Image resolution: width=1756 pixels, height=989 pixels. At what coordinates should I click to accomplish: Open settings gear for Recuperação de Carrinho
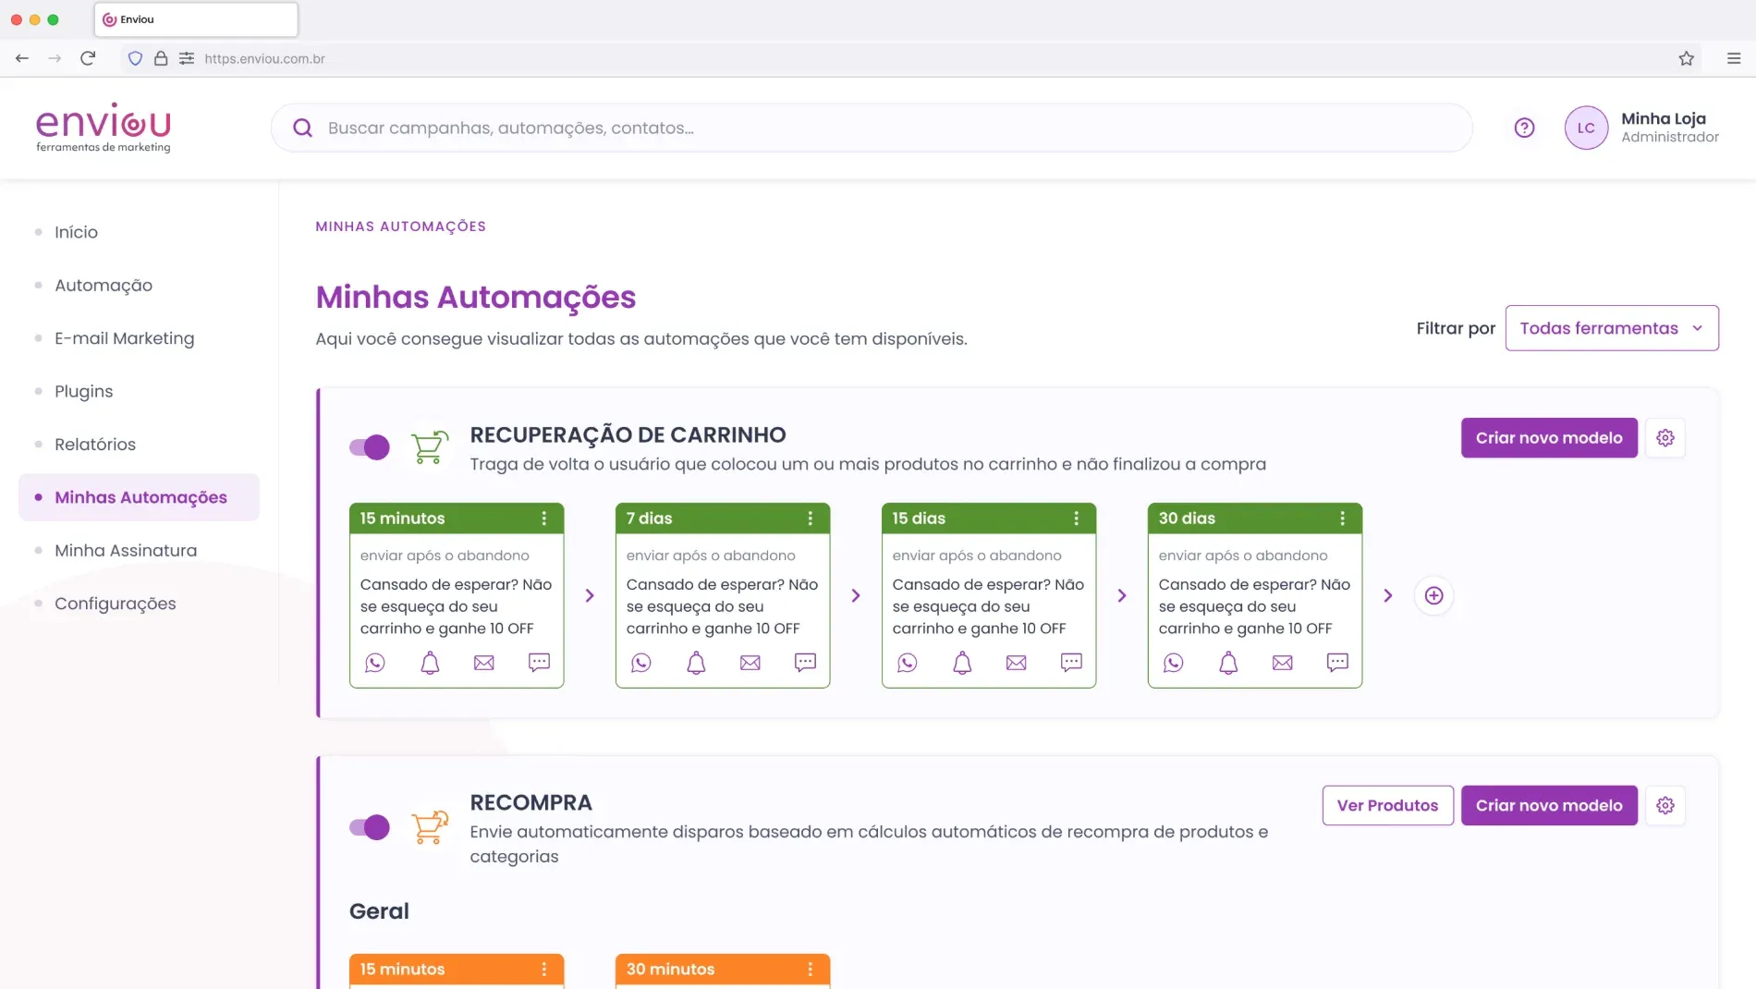pyautogui.click(x=1665, y=438)
